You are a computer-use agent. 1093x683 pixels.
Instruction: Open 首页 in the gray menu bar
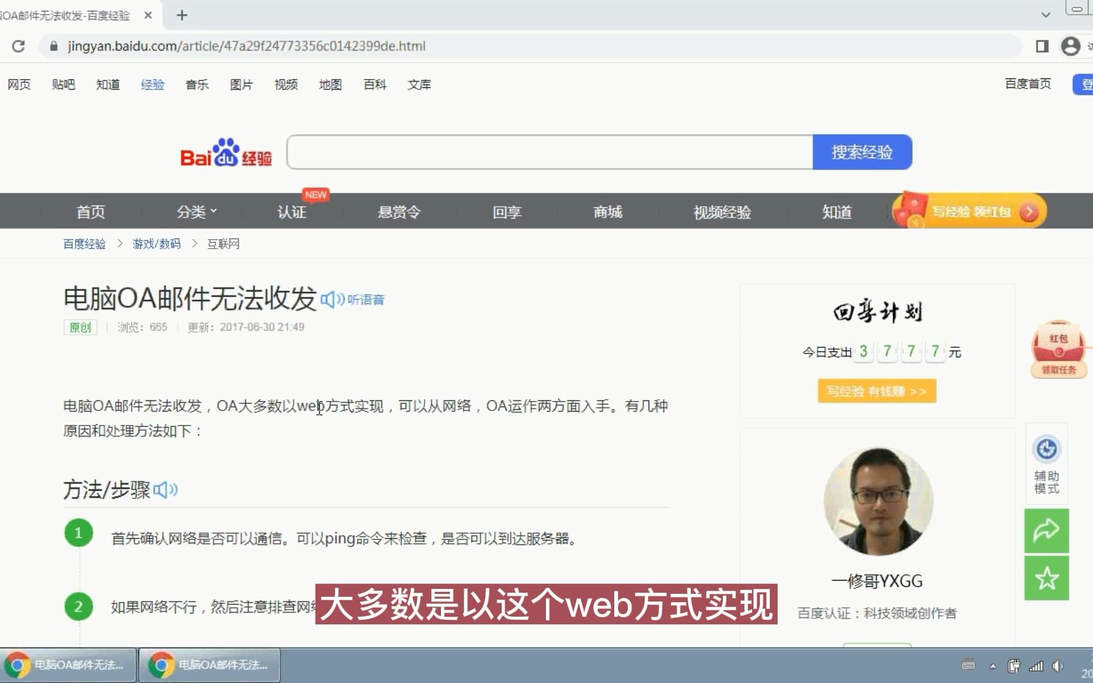[x=91, y=212]
